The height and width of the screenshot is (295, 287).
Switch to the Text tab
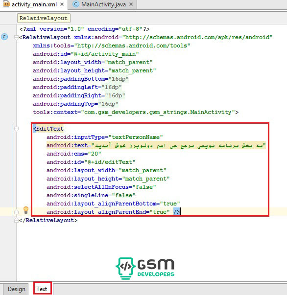point(42,289)
